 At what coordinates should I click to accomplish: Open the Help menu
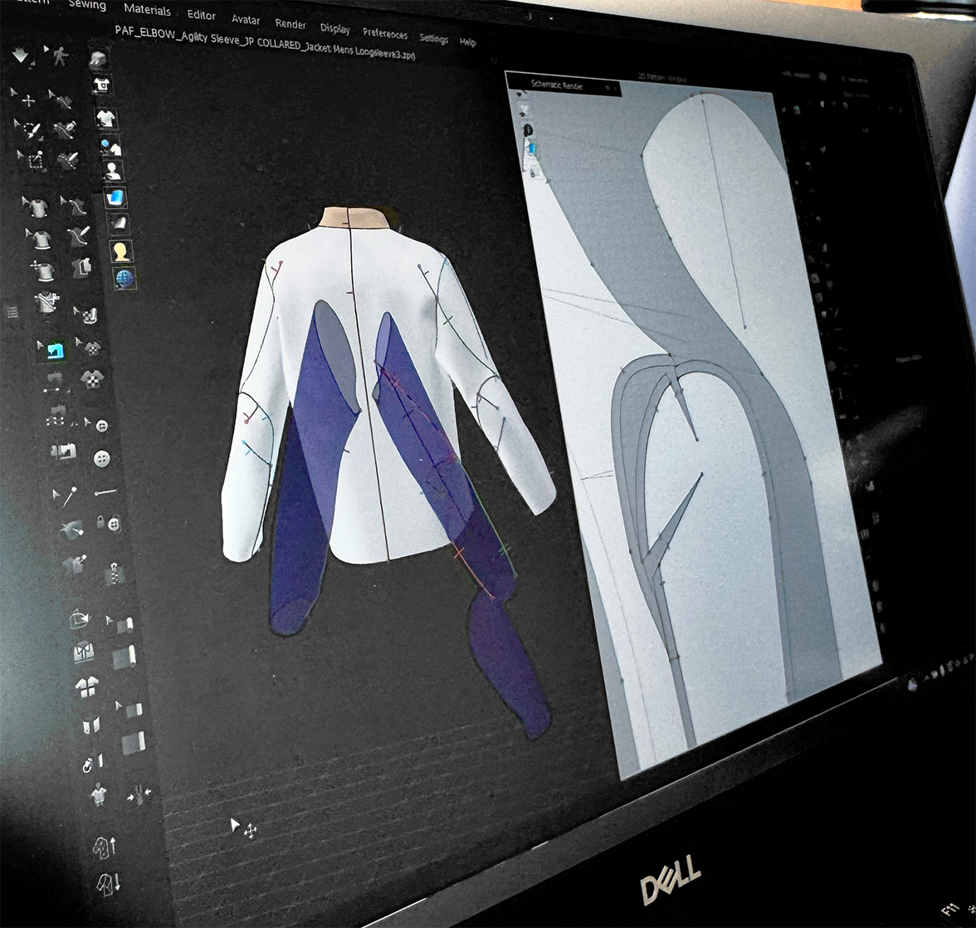coord(467,42)
